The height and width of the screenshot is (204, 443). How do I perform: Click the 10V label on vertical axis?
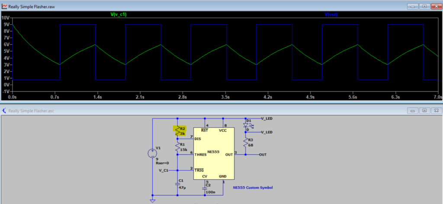point(5,18)
